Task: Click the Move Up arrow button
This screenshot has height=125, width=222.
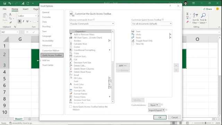Action: pos(176,66)
